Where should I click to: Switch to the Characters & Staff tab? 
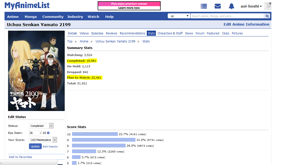pos(170,33)
